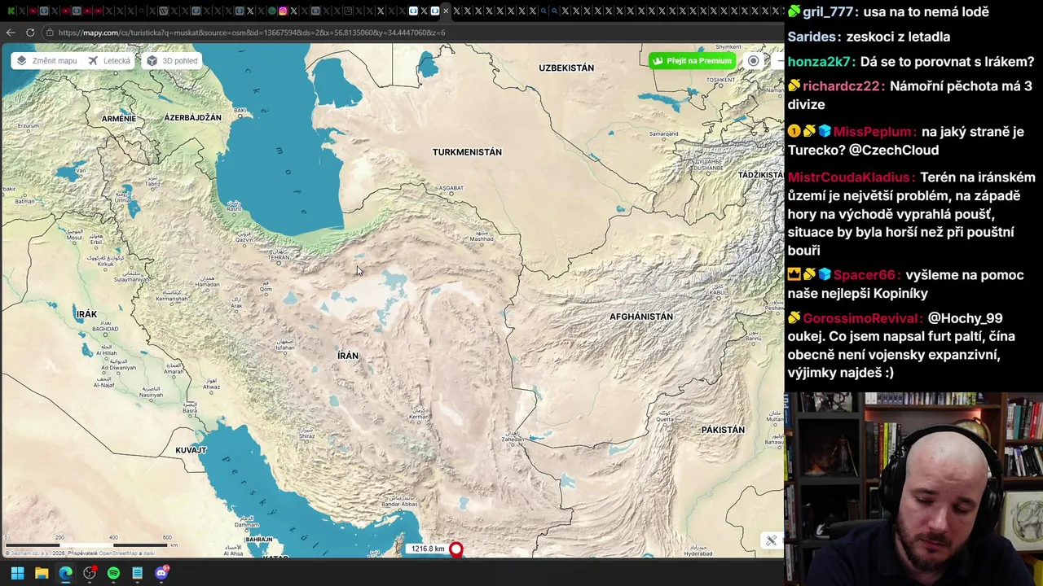Reload the Mapy.com page
1043x586 pixels.
[30, 33]
